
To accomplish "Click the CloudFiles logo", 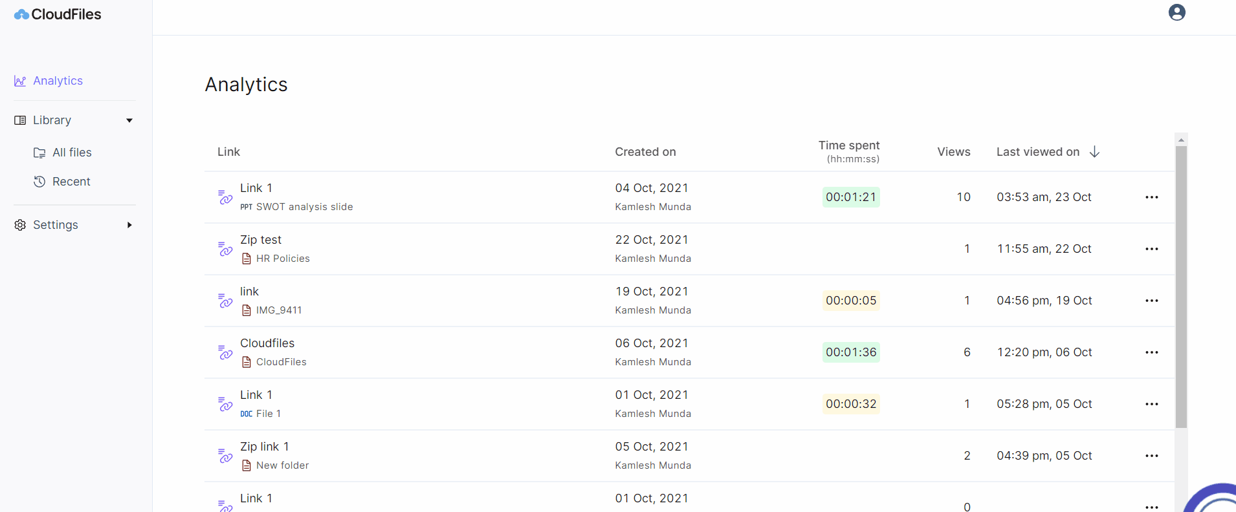I will 58,14.
